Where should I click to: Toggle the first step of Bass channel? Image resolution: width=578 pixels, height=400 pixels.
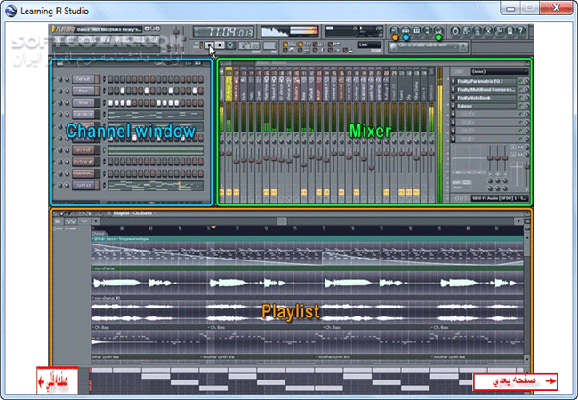coord(110,91)
